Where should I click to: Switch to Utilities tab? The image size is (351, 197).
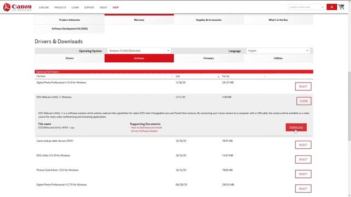click(278, 59)
